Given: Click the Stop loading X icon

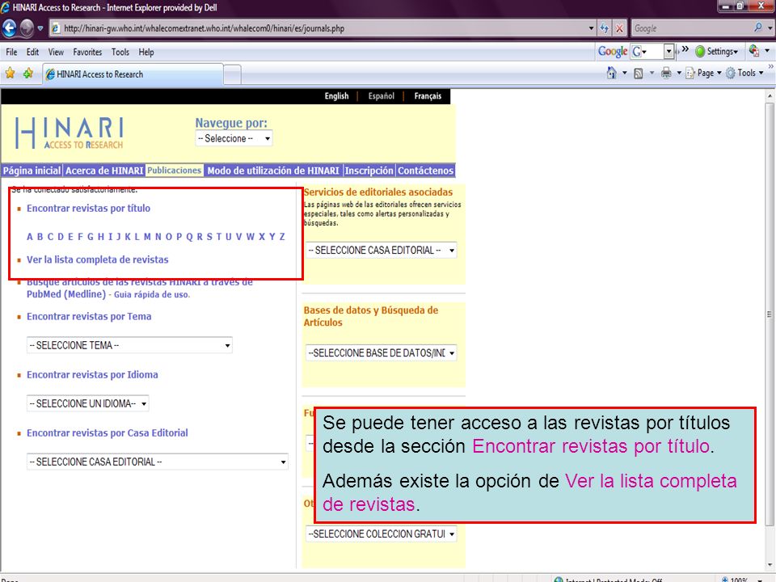Looking at the screenshot, I should tap(619, 28).
